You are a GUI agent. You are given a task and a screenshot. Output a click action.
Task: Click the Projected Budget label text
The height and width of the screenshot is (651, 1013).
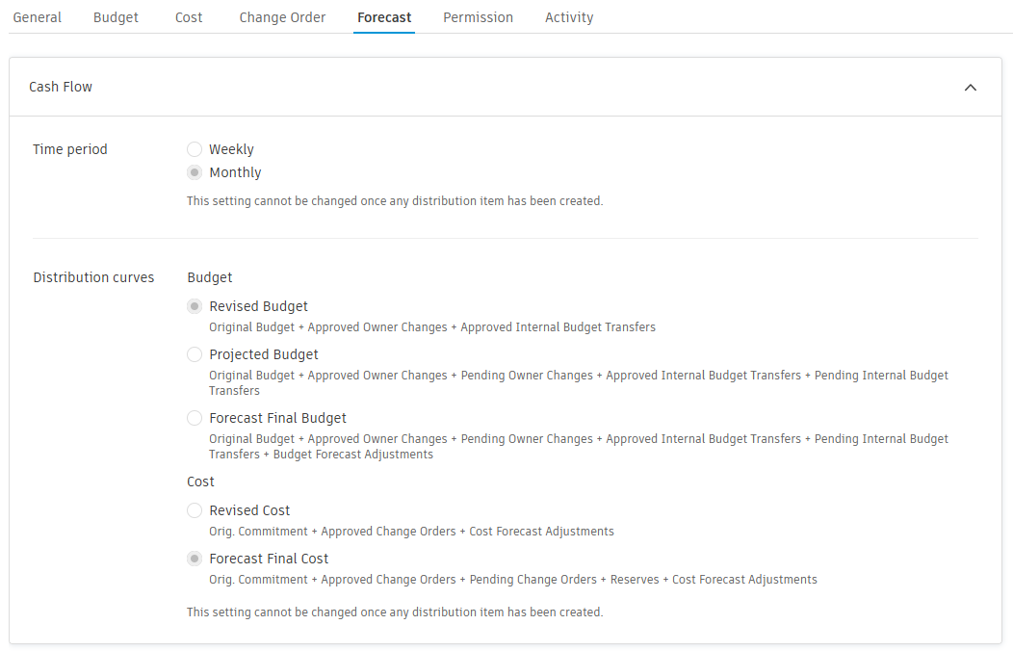click(x=264, y=354)
